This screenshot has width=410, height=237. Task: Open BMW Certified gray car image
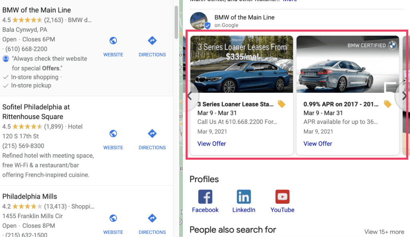[x=348, y=64]
